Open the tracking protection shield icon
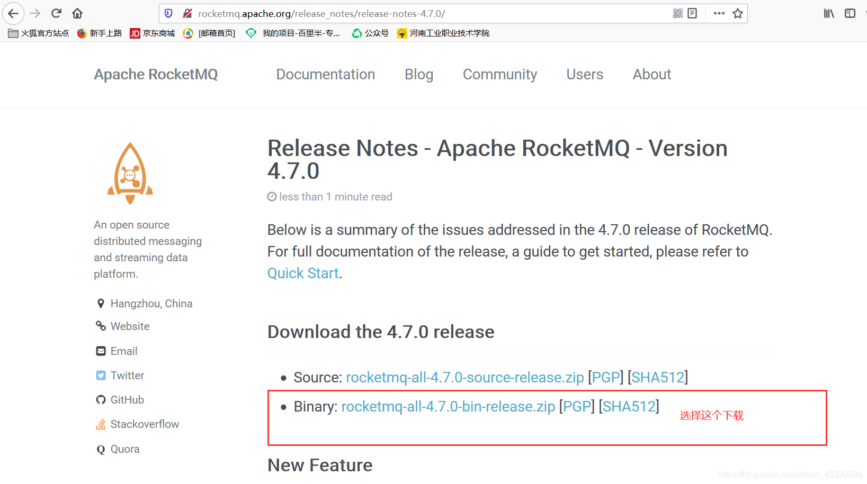 click(168, 13)
